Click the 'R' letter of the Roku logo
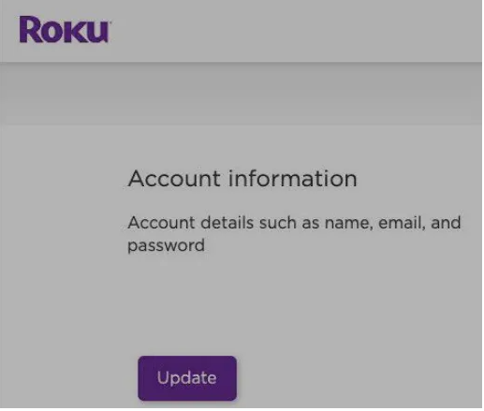This screenshot has width=484, height=411. (x=30, y=30)
